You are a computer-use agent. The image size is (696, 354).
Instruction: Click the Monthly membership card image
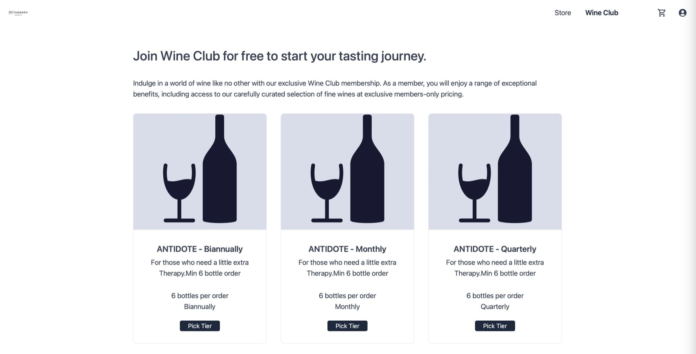[347, 172]
